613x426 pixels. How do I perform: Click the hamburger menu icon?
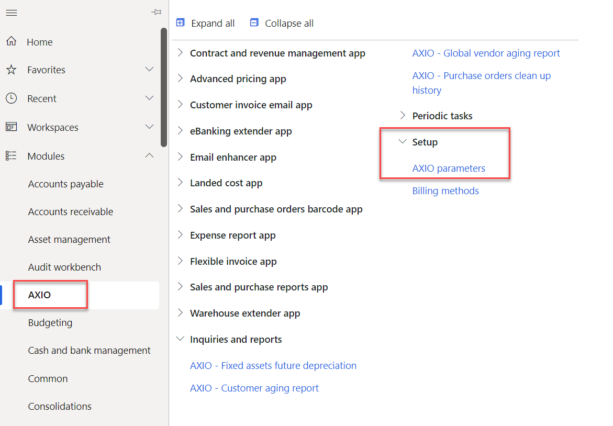11,13
